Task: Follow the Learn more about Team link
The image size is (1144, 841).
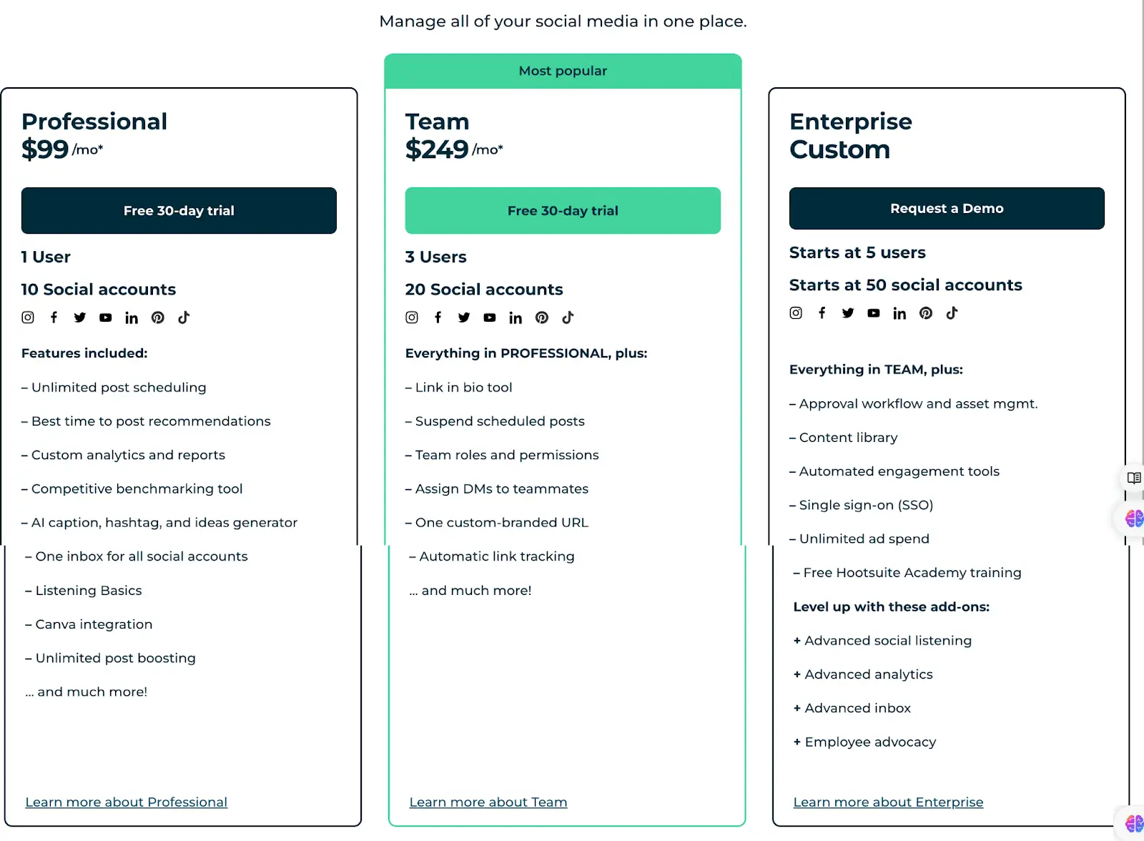Action: tap(488, 802)
